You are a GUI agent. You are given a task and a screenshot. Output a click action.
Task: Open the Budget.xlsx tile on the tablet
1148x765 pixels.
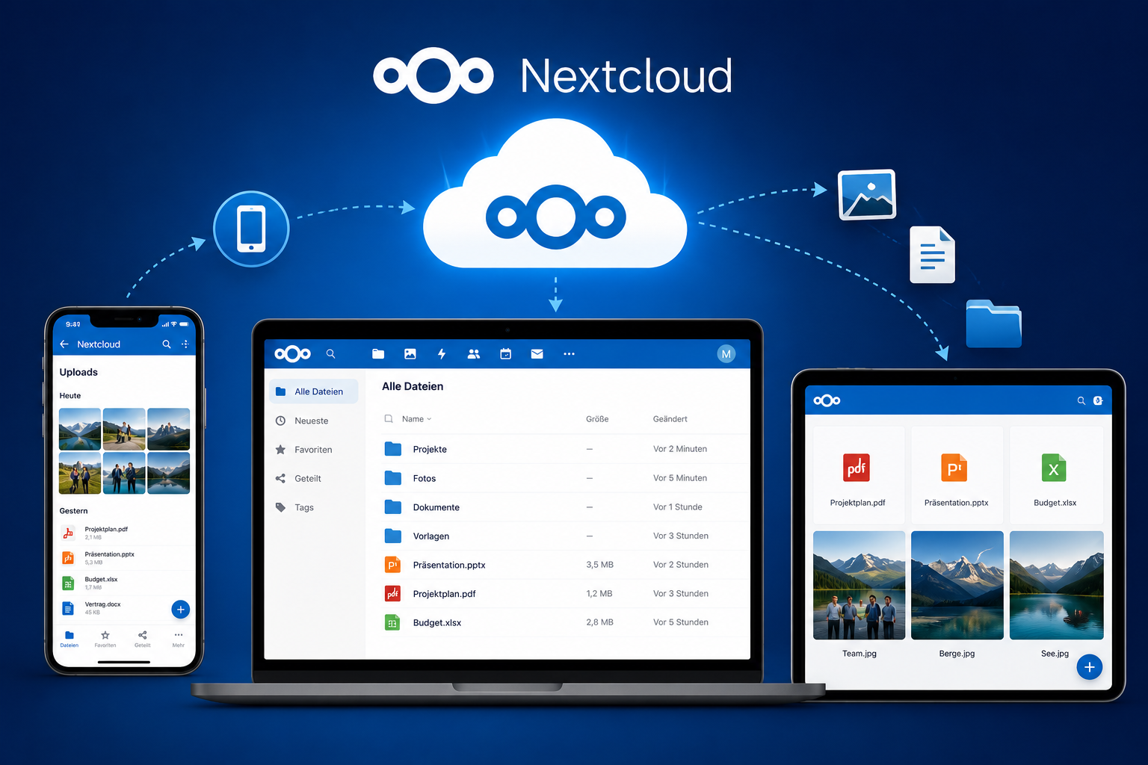point(1056,475)
